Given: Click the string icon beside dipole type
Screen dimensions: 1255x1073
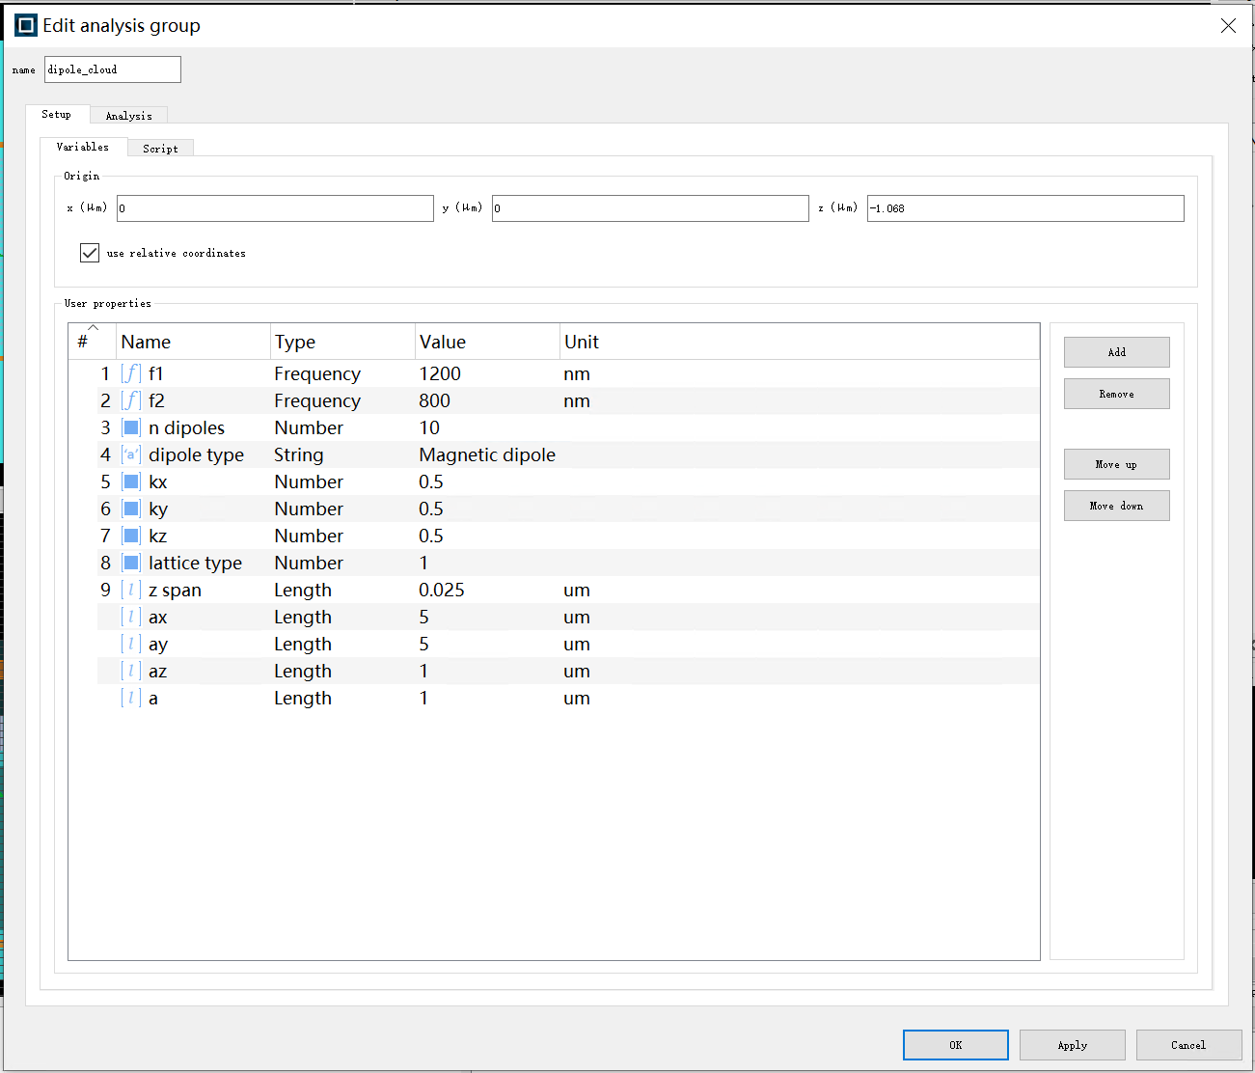Looking at the screenshot, I should (131, 454).
